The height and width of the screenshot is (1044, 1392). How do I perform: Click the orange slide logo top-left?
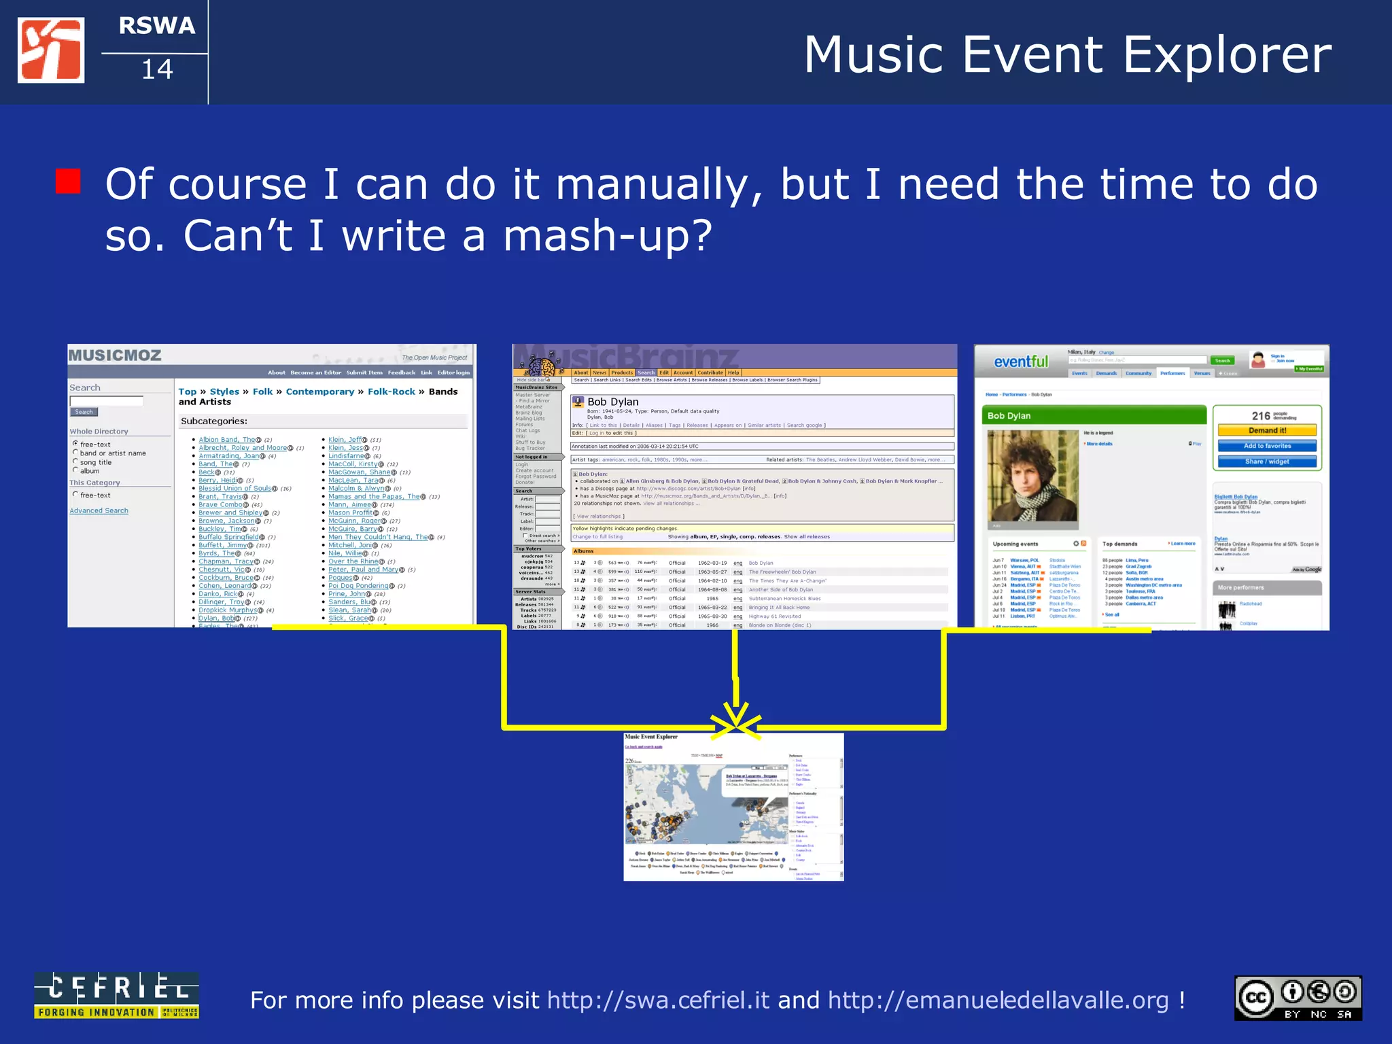(x=51, y=50)
